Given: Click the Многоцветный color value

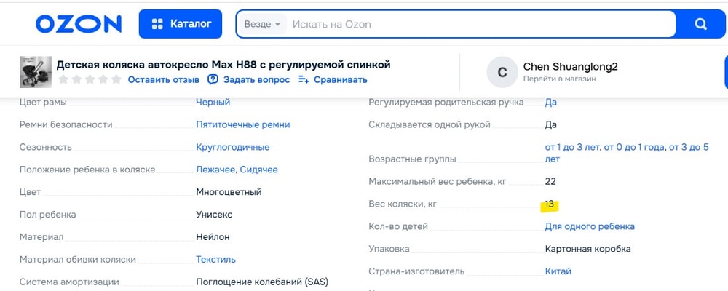Looking at the screenshot, I should pos(229,191).
